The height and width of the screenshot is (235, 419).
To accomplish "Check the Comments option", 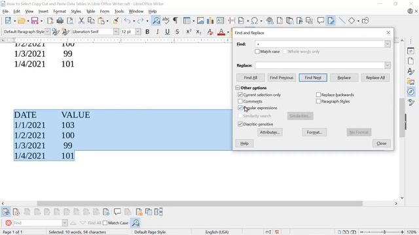I will (240, 101).
